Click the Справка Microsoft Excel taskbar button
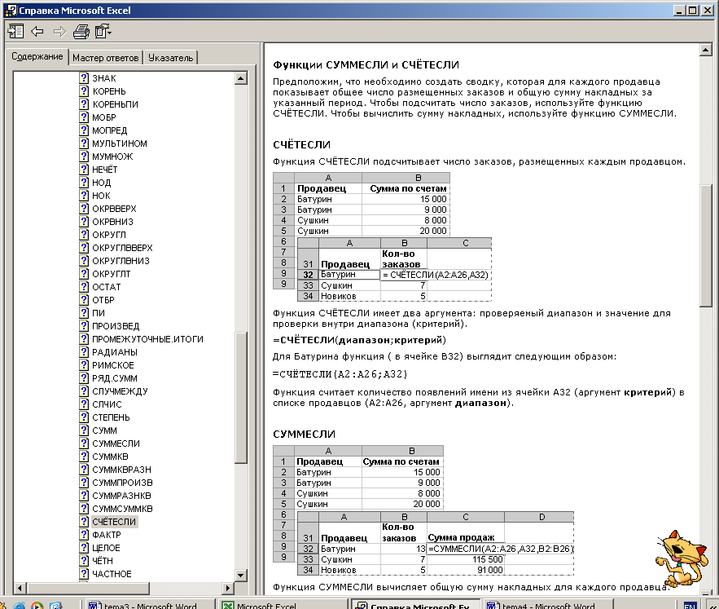719x609 pixels. point(414,605)
